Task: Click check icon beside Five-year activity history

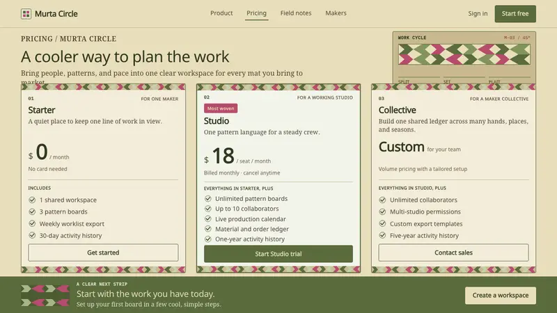Action: click(x=382, y=235)
